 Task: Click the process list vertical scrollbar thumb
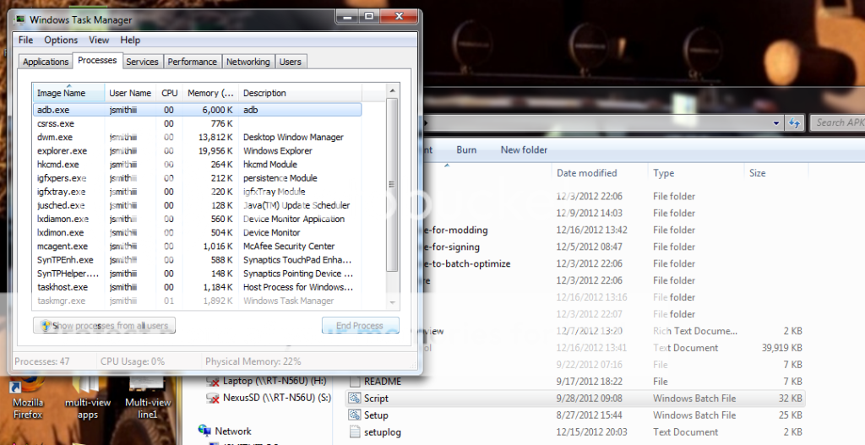[x=392, y=185]
